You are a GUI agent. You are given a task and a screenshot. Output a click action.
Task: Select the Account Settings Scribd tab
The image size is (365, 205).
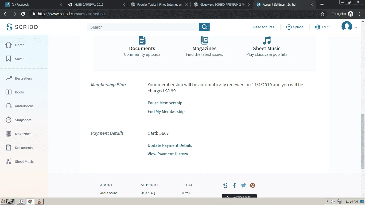coord(284,5)
